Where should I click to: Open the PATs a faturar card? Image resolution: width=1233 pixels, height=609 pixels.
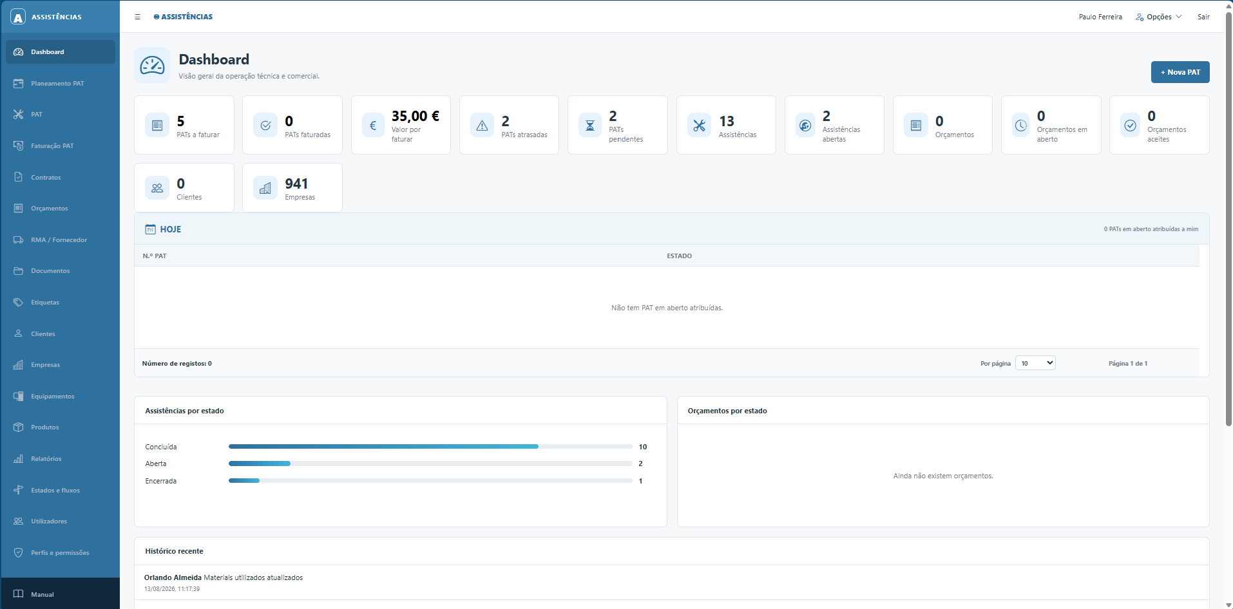click(x=184, y=125)
